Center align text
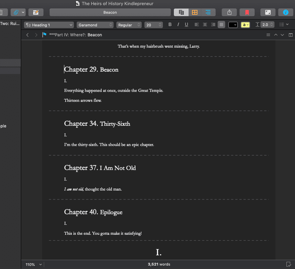Viewport: 295px width, 269px height. pos(205,24)
